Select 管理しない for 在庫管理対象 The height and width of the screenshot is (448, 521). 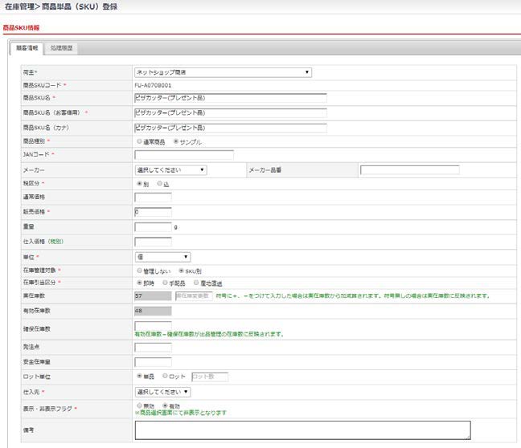point(139,271)
